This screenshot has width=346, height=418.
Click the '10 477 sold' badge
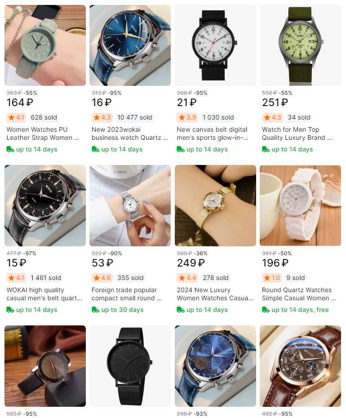(x=135, y=118)
